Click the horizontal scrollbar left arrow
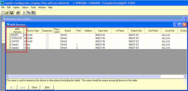Screen dimensions: 188x91 (8, 76)
